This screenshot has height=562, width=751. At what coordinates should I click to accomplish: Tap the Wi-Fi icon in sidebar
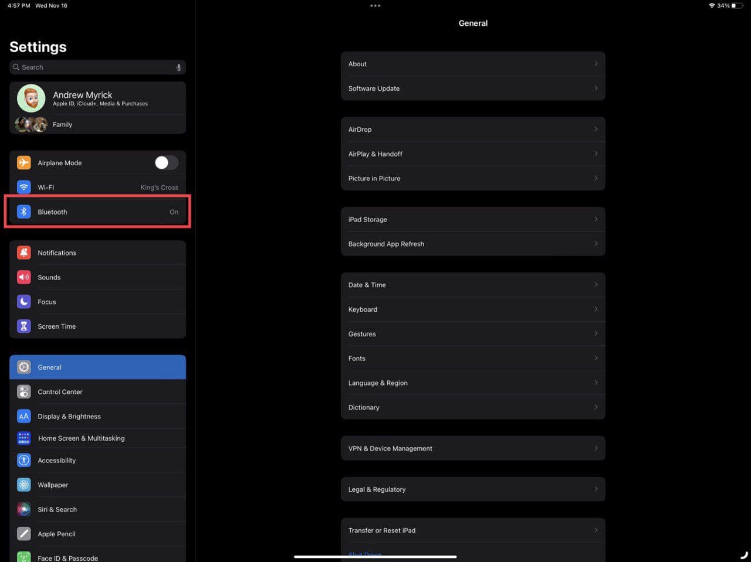coord(23,187)
